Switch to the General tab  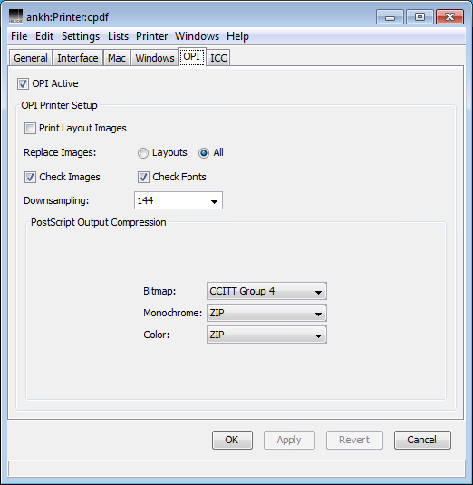31,58
